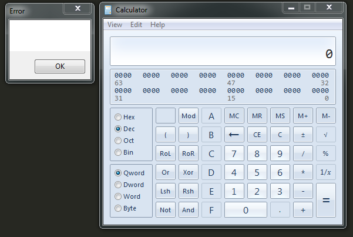Click the Mod operator button

point(189,116)
